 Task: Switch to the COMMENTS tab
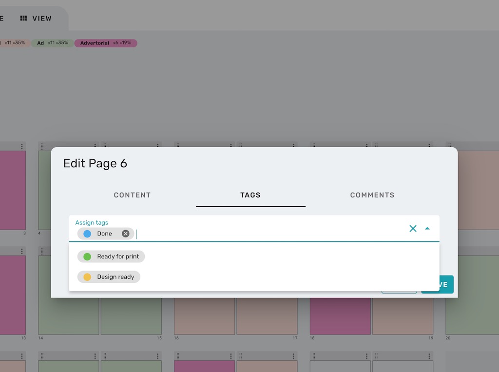coord(372,195)
